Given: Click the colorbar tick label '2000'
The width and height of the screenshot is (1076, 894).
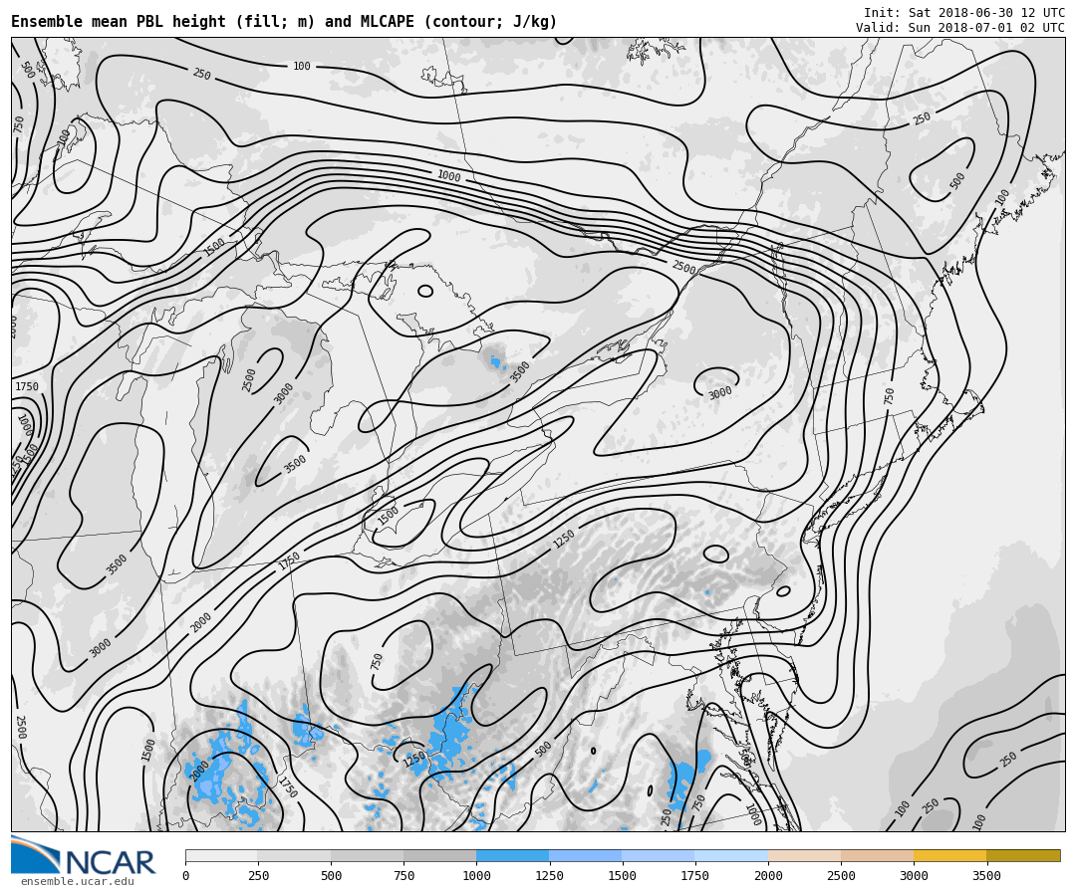Looking at the screenshot, I should click(x=768, y=875).
